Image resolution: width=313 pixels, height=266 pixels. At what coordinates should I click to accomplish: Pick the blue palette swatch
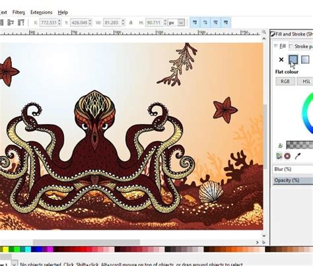(x=39, y=249)
